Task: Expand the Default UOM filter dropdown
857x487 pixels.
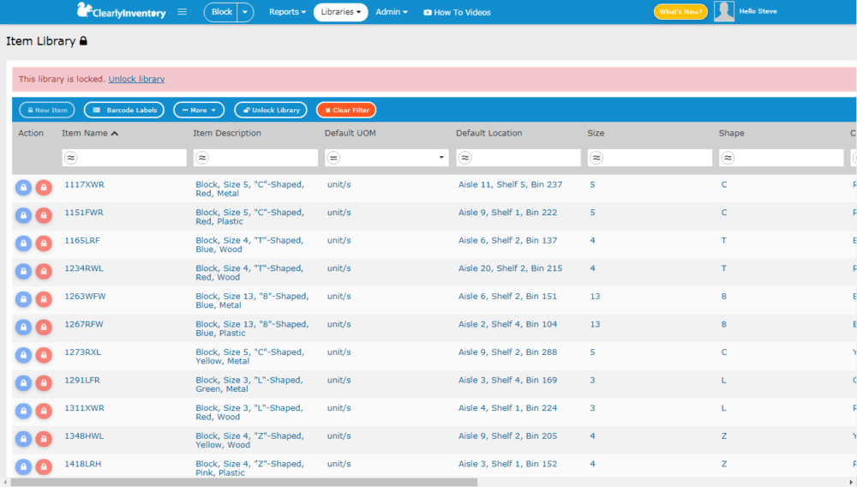Action: (441, 158)
